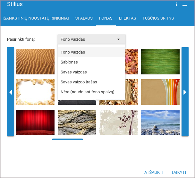The image size is (195, 178).
Task: Select the stacked stones beach background
Action: (x=160, y=123)
